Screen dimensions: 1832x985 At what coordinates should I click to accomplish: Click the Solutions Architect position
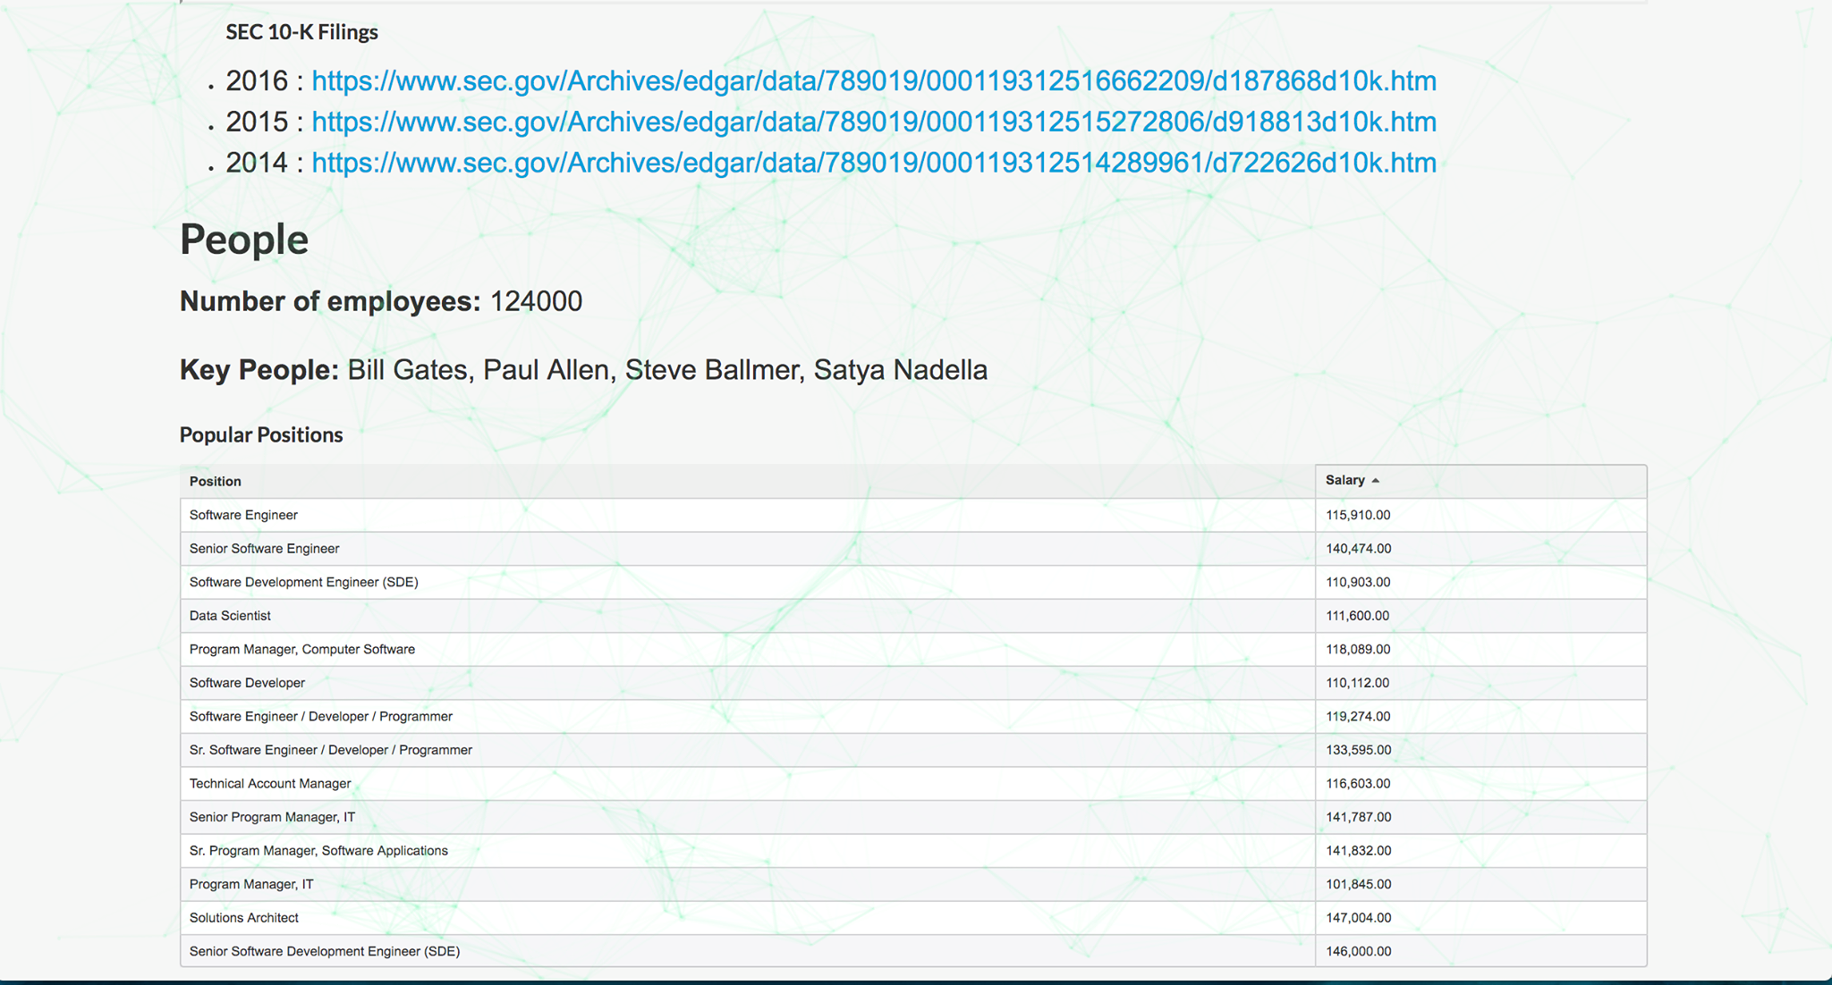[243, 918]
